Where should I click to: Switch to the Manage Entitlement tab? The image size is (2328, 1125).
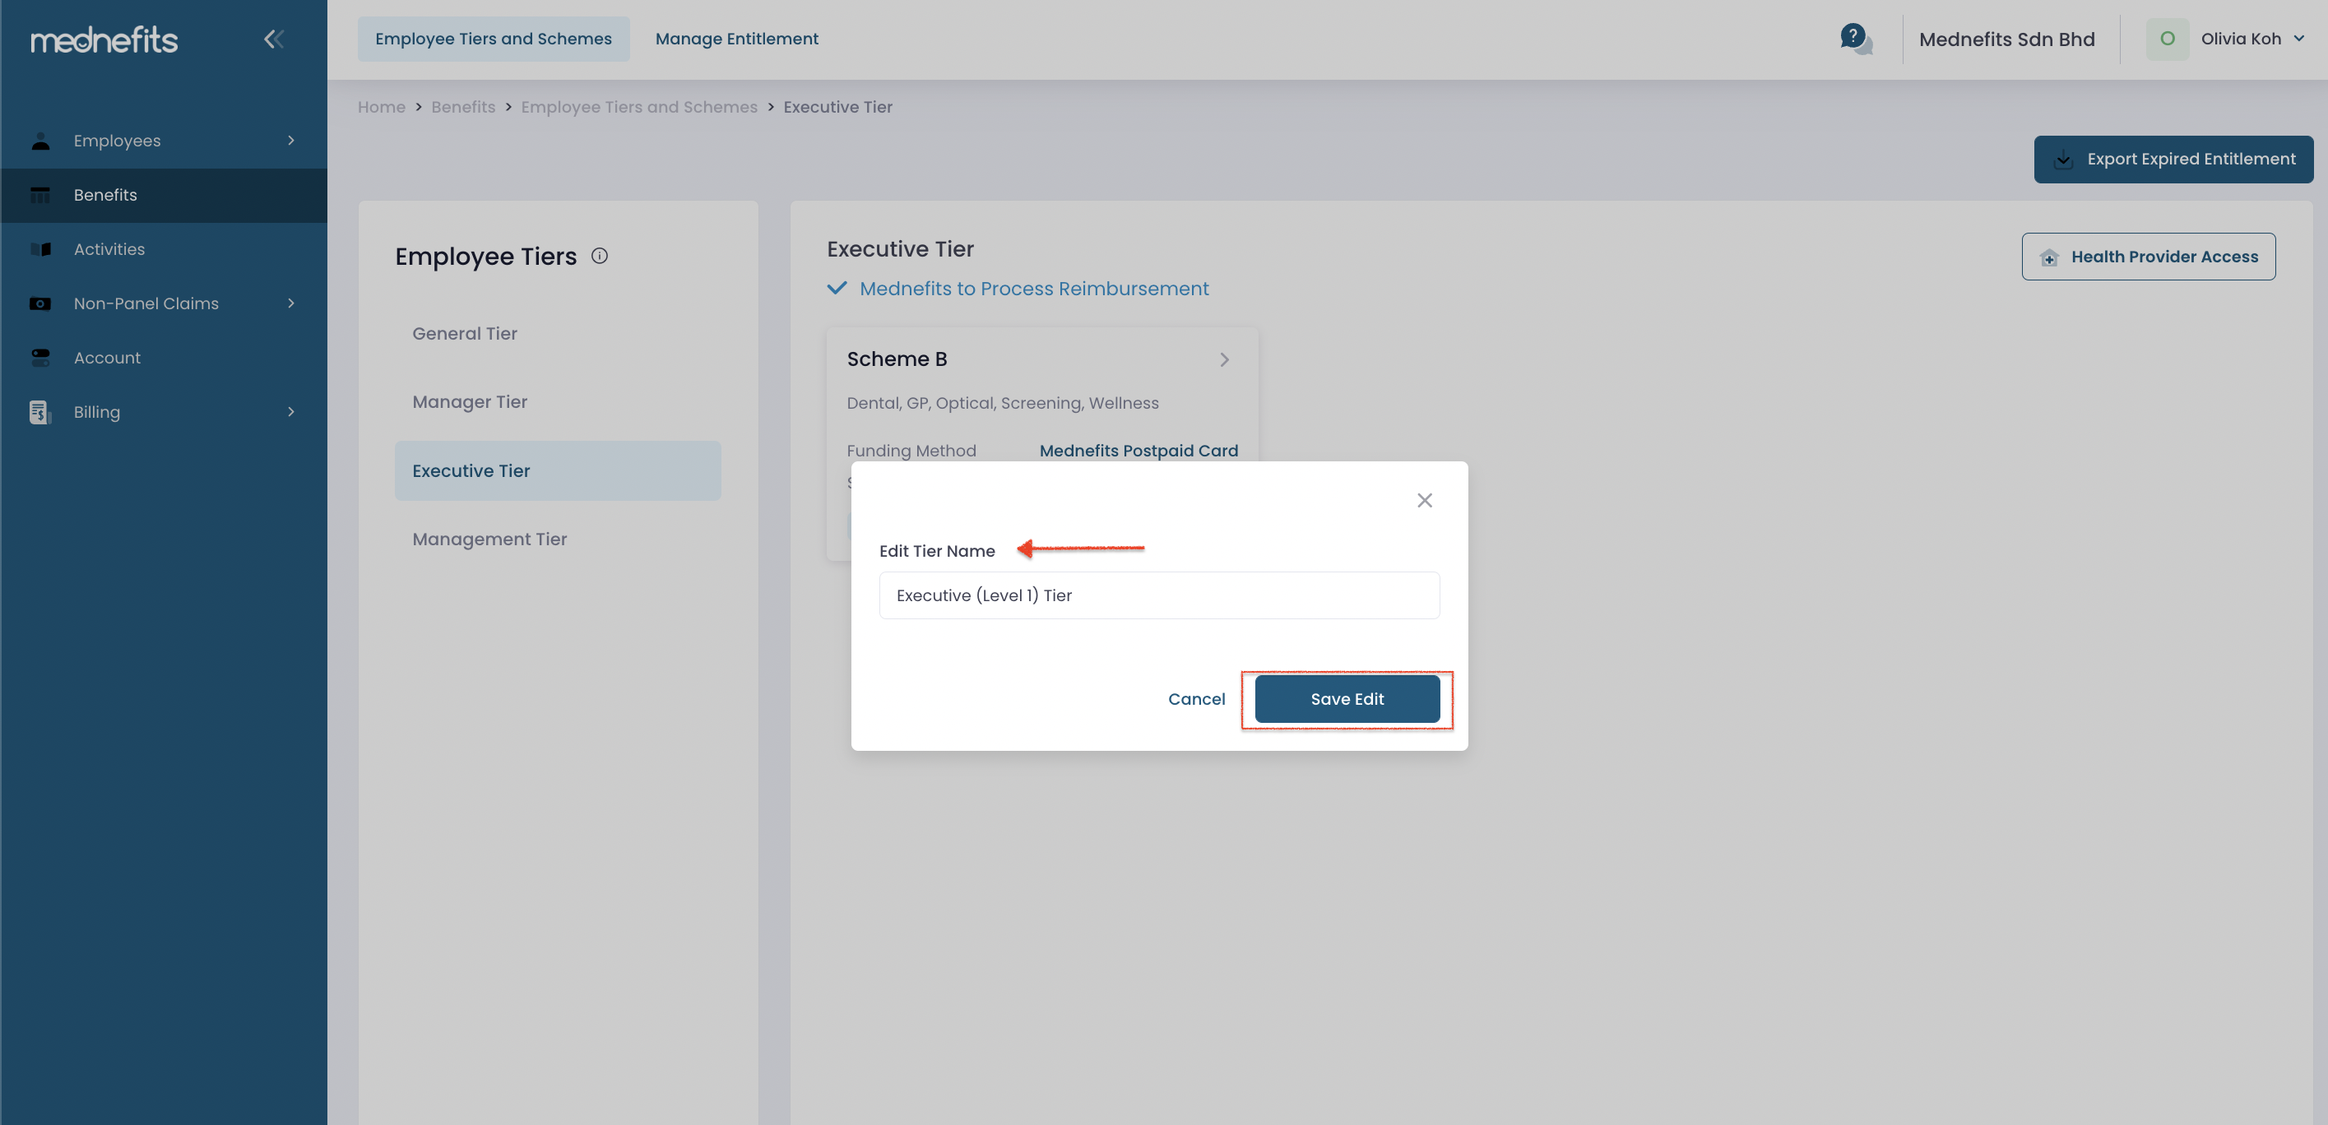tap(736, 38)
